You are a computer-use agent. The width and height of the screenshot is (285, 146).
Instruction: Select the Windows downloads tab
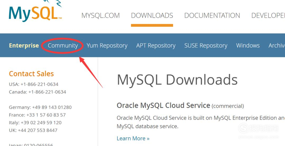point(248,45)
